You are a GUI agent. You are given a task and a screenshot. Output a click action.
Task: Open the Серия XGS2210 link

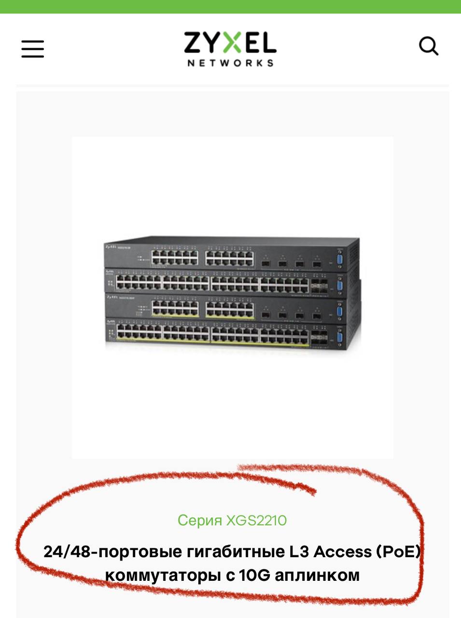[x=232, y=520]
